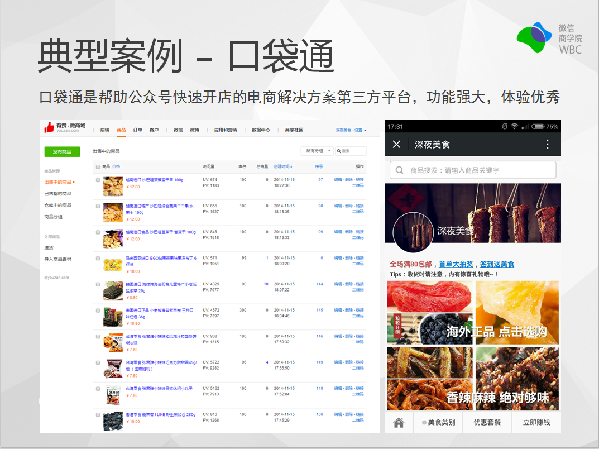Sort by the 创建时间 column header
This screenshot has height=449, width=599.
(283, 166)
